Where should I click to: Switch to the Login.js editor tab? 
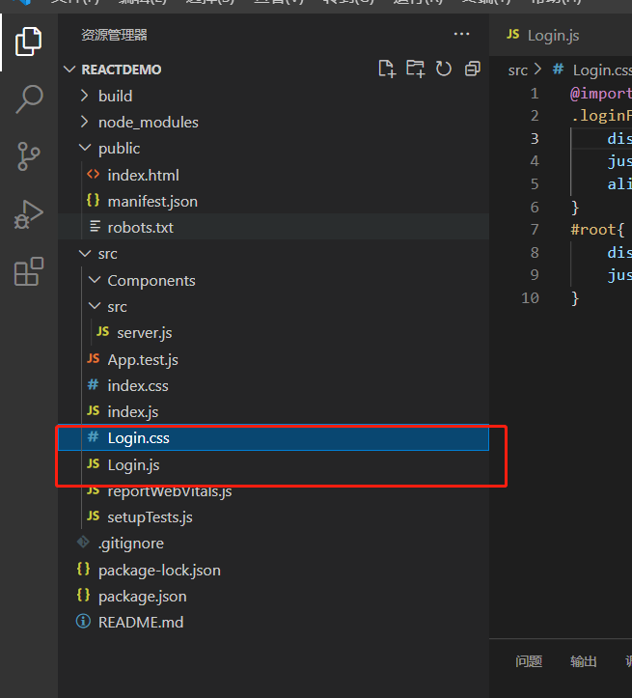coord(553,35)
